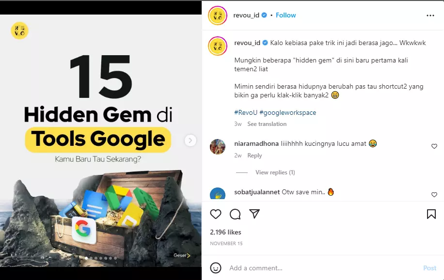Screen dimensions: 444x280
Task: Like sobatjualannet's comment
Action: [434, 195]
